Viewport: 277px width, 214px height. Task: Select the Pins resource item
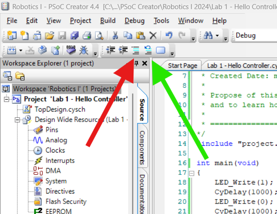tap(52, 130)
